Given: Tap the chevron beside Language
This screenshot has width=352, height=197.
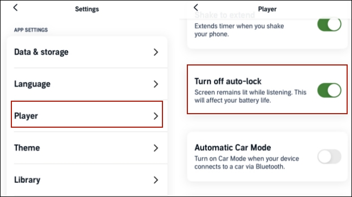Looking at the screenshot, I should 156,84.
